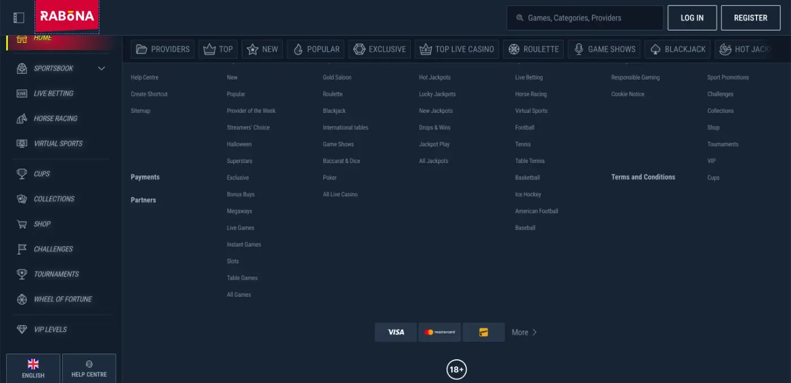Open the Sport Promotions link
This screenshot has width=791, height=383.
(728, 77)
